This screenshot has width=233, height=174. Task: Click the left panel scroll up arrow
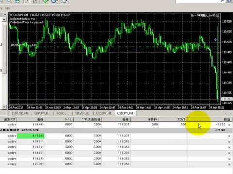point(4,19)
